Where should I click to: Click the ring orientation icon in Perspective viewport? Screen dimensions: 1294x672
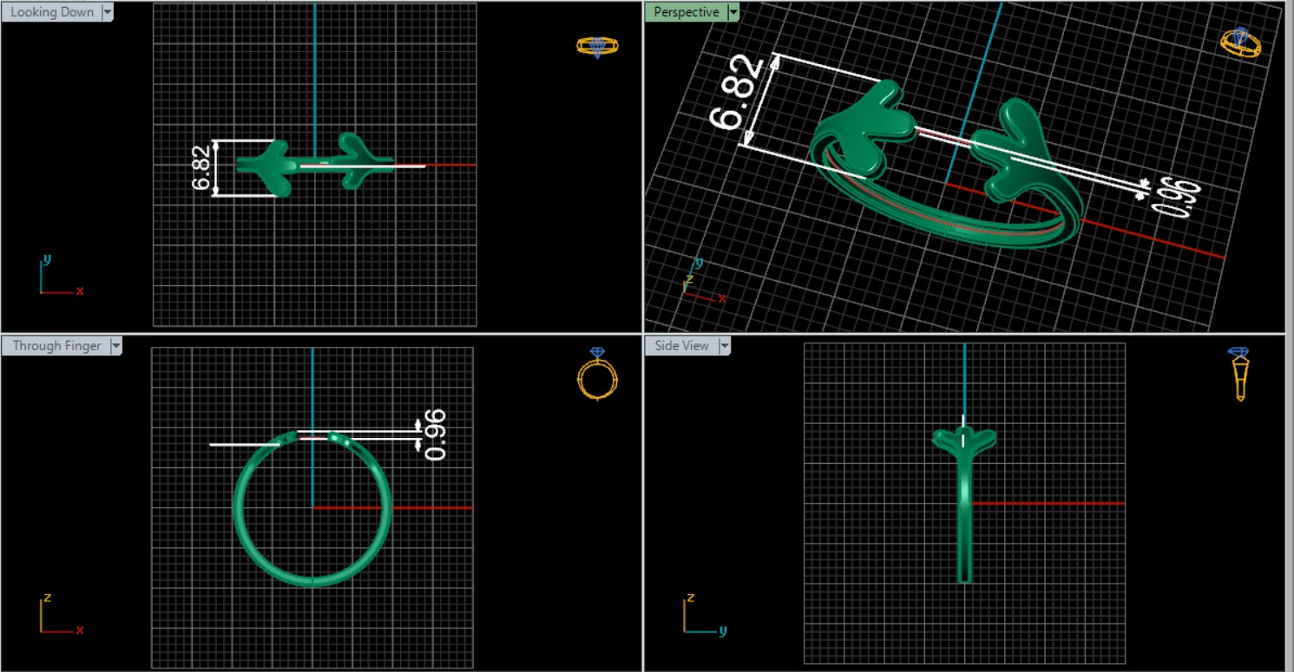pyautogui.click(x=1240, y=41)
